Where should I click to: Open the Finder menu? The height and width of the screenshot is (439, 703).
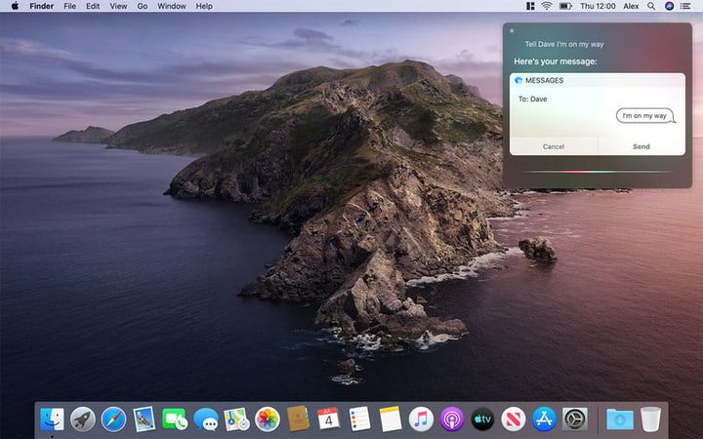point(42,6)
